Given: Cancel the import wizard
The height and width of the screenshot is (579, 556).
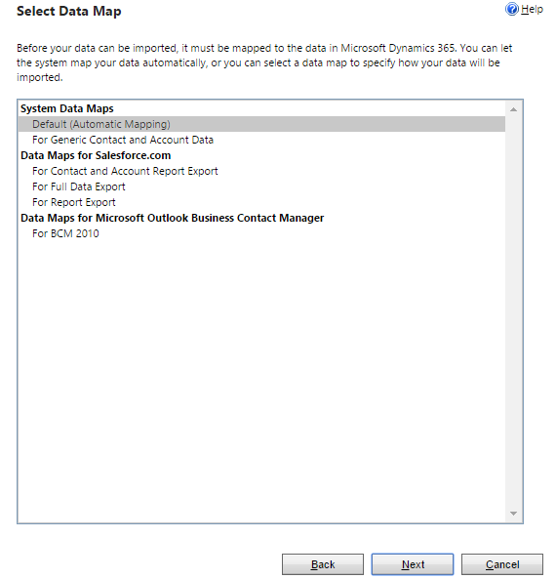Looking at the screenshot, I should 502,564.
